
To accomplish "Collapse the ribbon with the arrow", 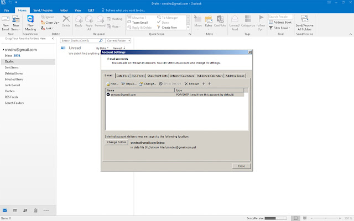I will [x=350, y=34].
